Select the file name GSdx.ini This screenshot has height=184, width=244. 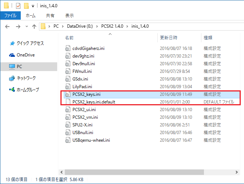(80, 79)
